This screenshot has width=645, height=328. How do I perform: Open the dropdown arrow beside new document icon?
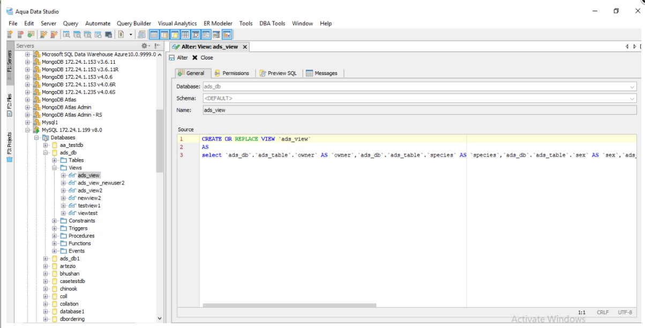click(x=131, y=34)
